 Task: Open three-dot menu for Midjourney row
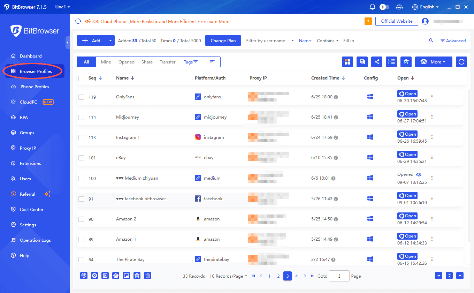click(x=432, y=117)
